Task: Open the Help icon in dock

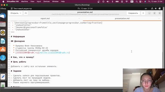Action: point(3,58)
